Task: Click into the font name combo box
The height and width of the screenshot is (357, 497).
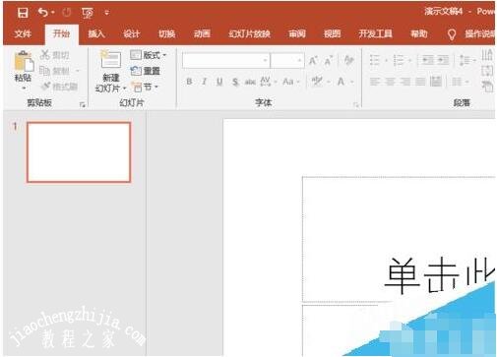Action: [x=225, y=60]
